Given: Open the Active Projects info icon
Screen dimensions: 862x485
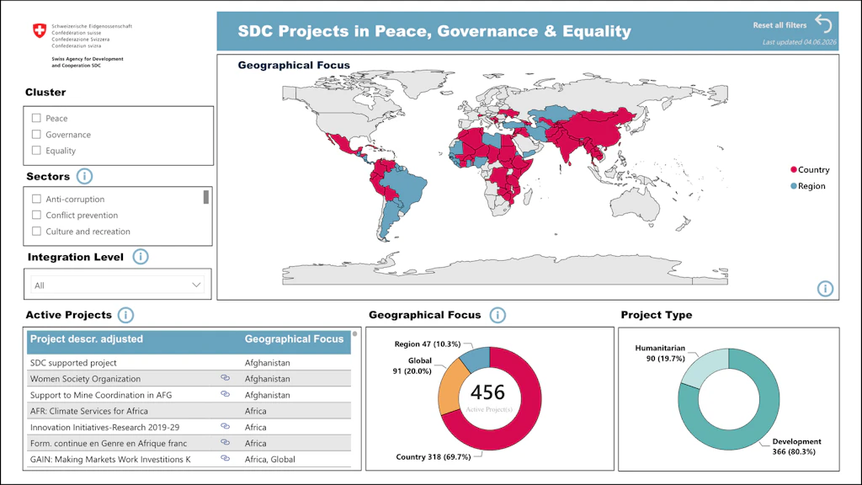Looking at the screenshot, I should click(126, 315).
